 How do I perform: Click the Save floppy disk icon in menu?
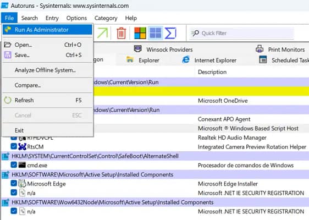8,55
